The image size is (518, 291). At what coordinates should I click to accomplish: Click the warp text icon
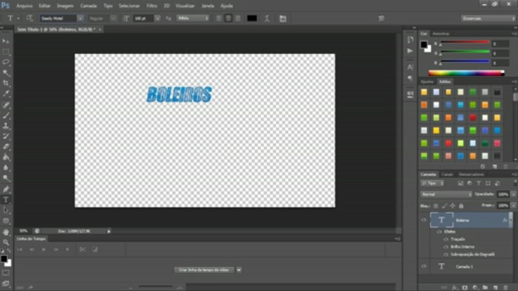267,19
